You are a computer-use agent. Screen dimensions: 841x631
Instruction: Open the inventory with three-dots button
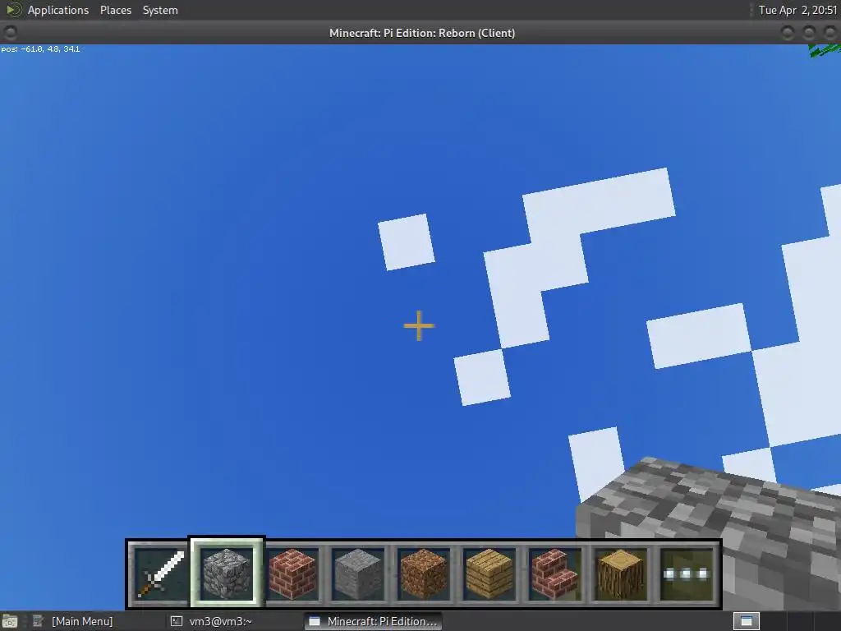[x=687, y=574]
